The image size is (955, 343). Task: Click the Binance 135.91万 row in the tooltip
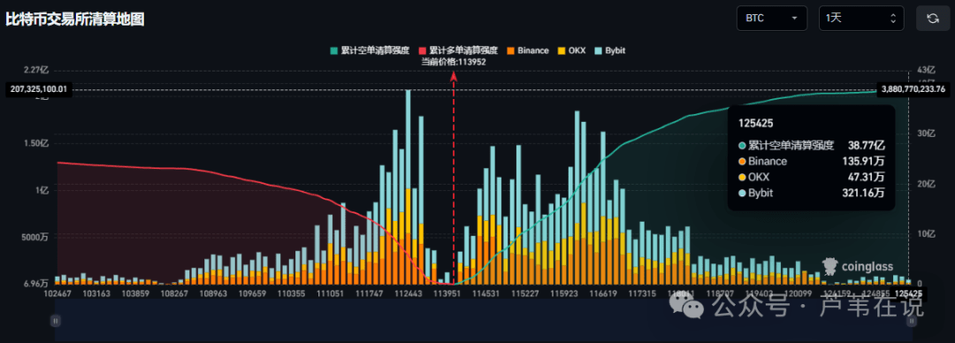point(811,162)
